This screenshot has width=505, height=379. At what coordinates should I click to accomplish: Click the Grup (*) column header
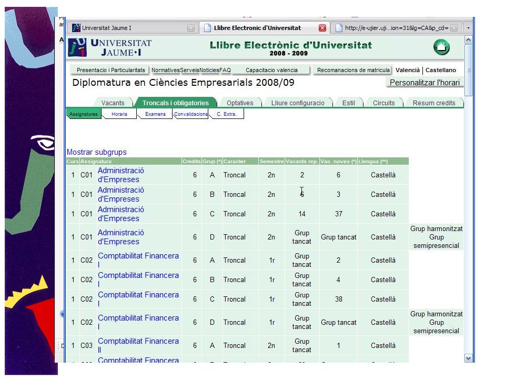pos(212,162)
